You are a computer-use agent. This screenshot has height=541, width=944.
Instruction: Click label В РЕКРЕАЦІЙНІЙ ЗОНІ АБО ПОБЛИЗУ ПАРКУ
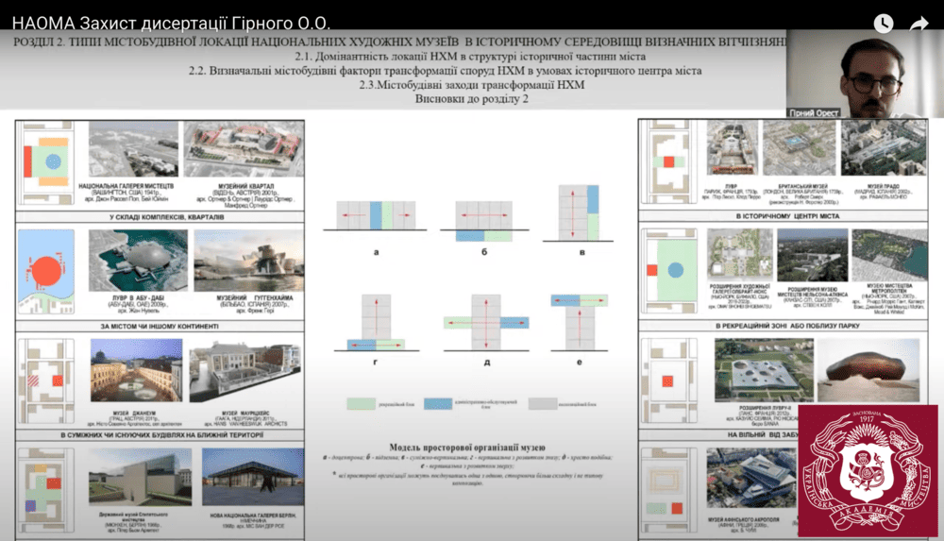[x=787, y=326]
